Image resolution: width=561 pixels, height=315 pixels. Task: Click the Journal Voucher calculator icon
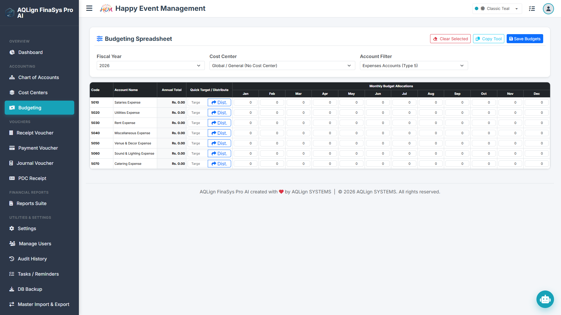11,163
